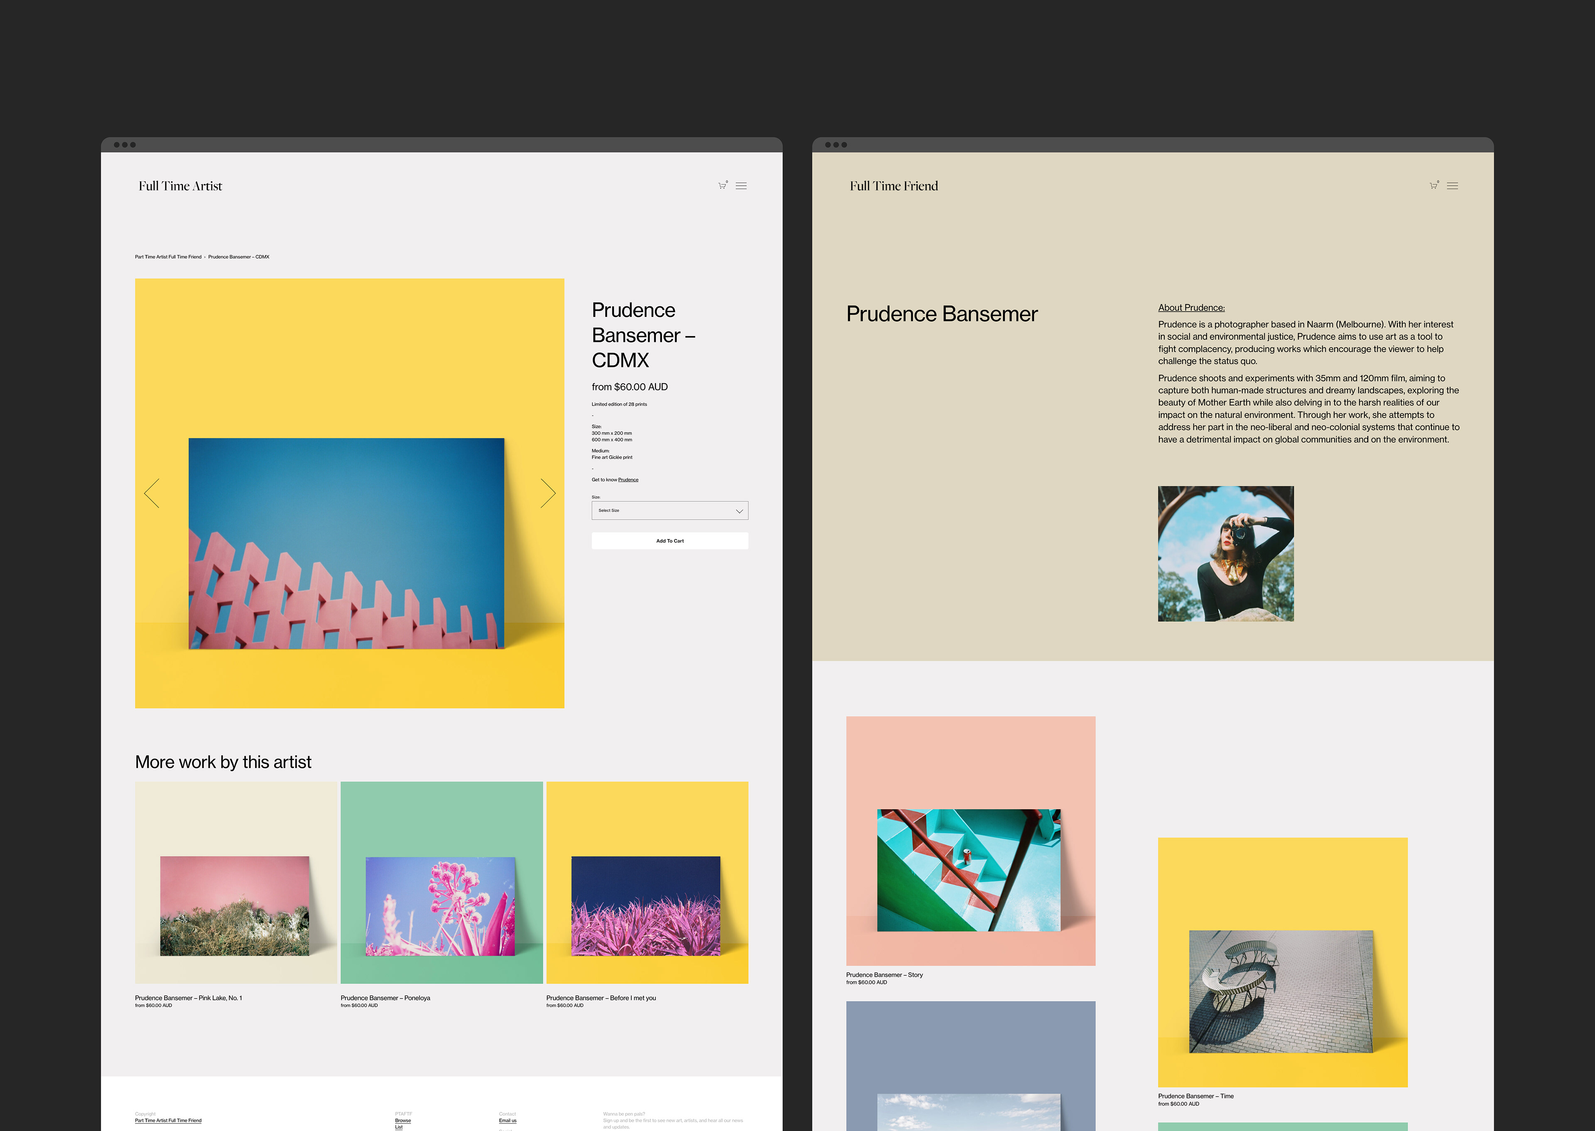Click the 'About Prudence:' heading
Image resolution: width=1595 pixels, height=1131 pixels.
(1191, 308)
